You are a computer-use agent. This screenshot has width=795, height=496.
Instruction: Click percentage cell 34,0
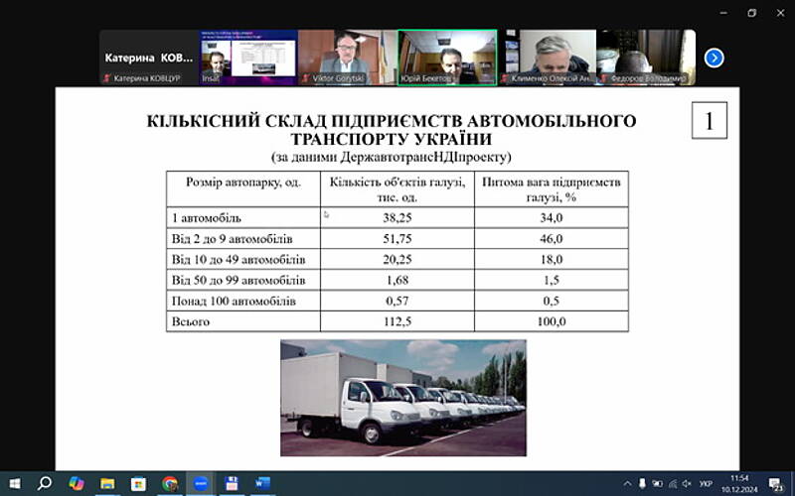tap(552, 218)
